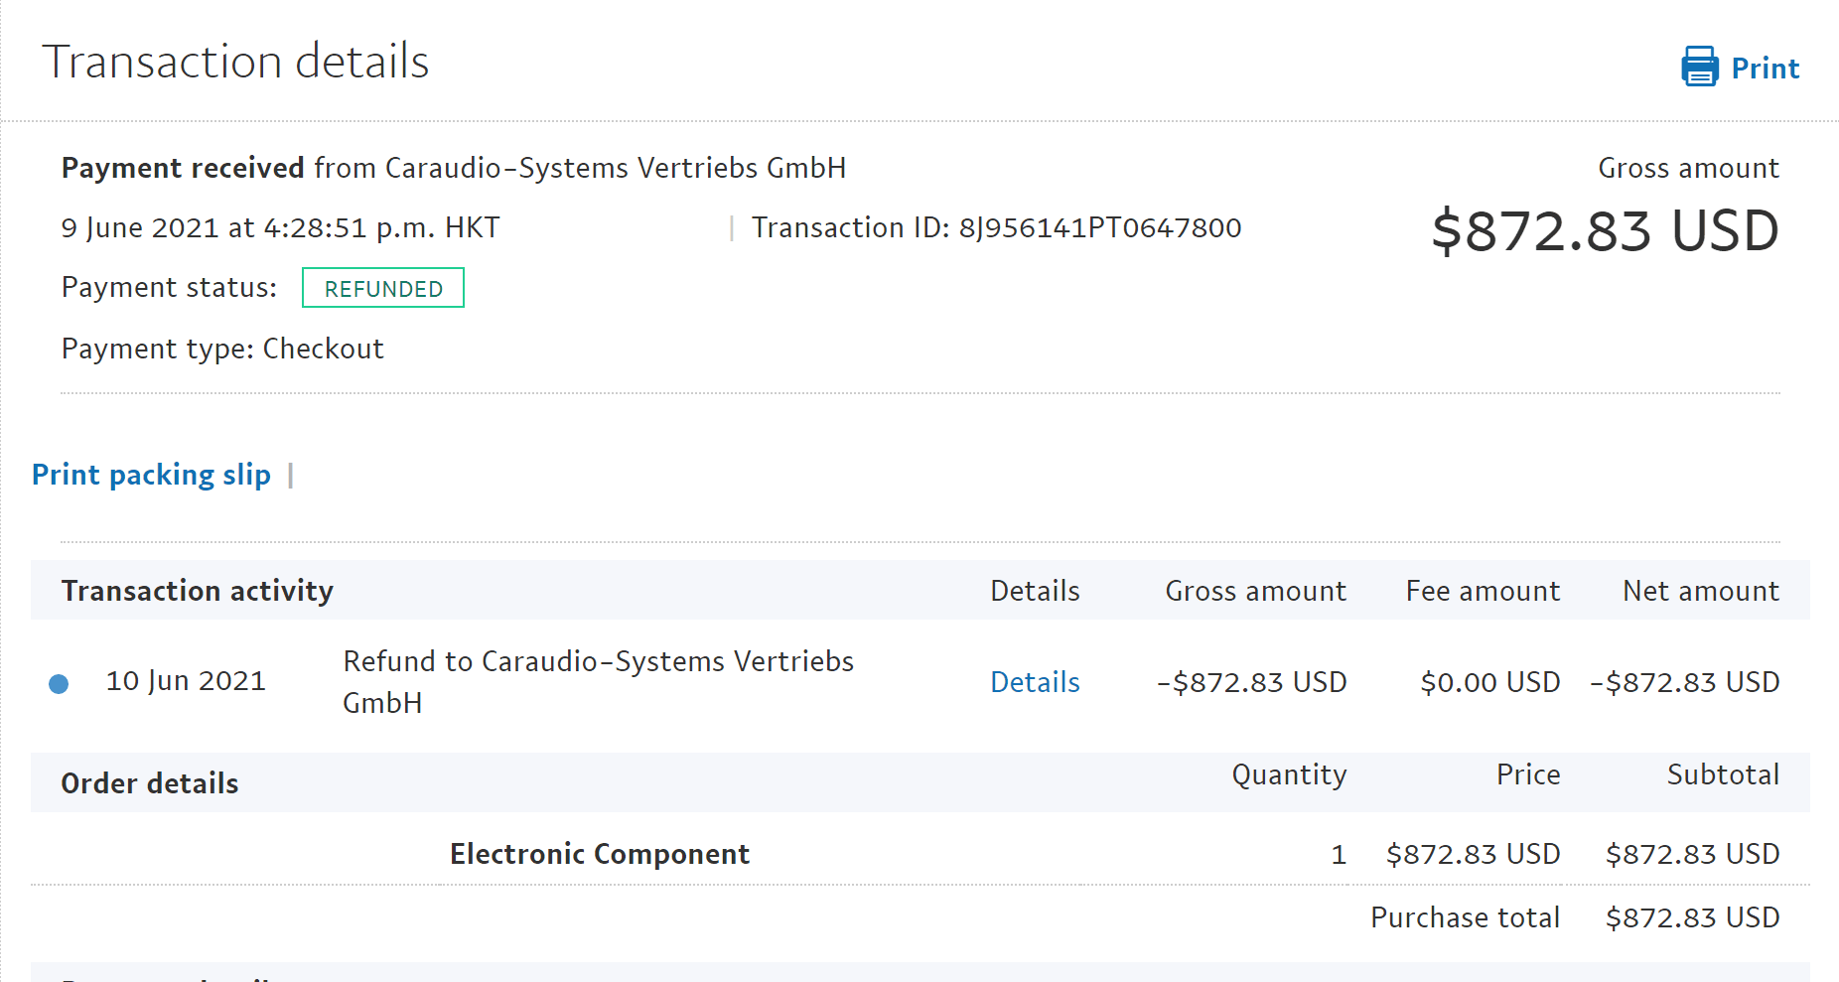The image size is (1839, 982).
Task: Click the 10 Jun 2021 activity date
Action: click(186, 681)
